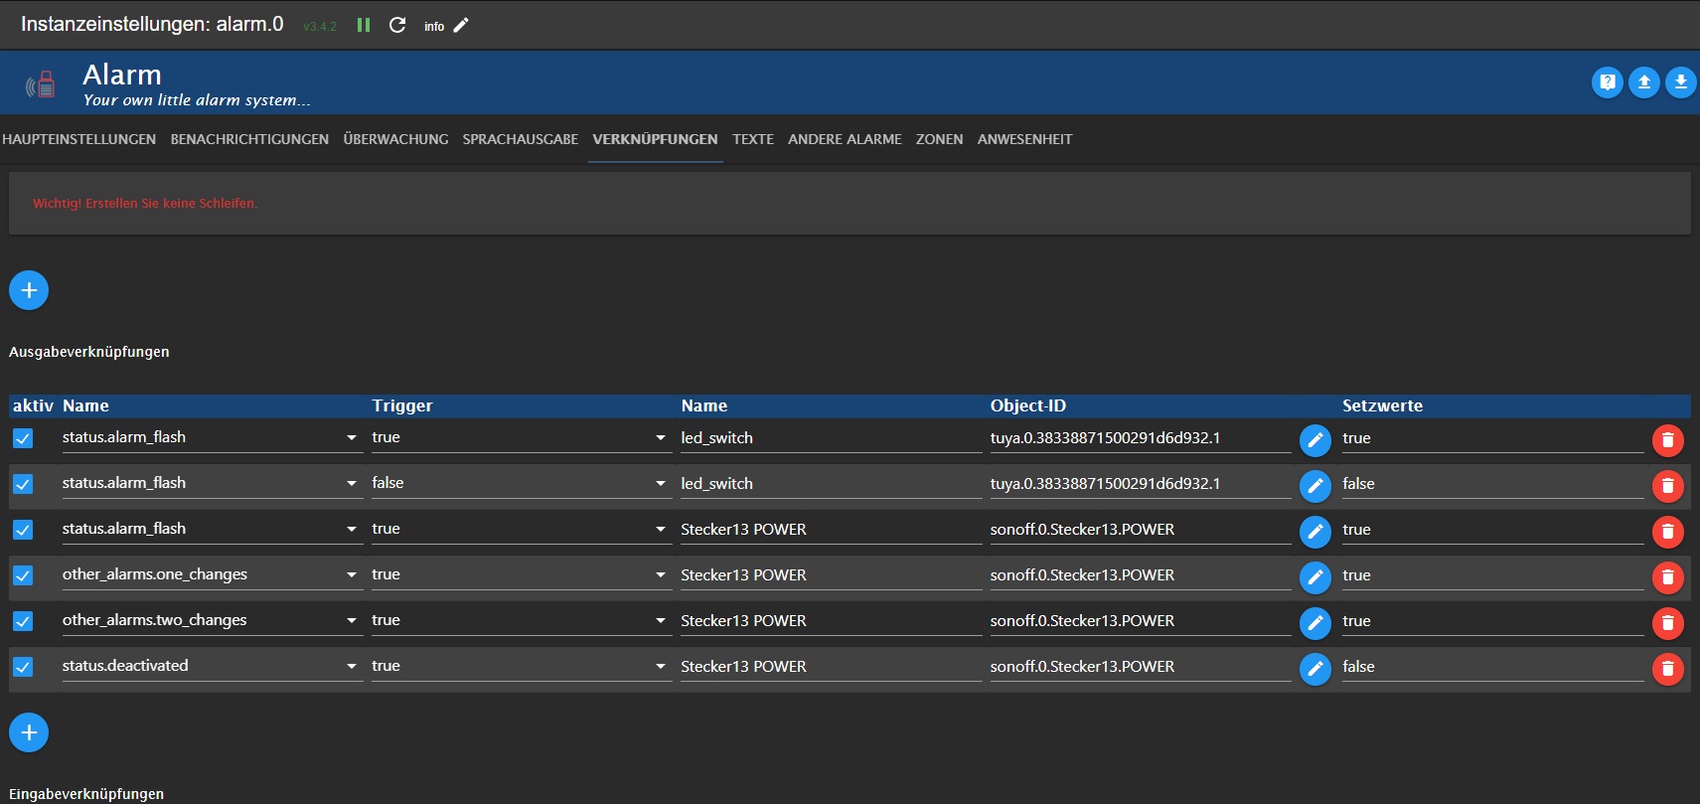Open Trigger dropdown in two_changes row

tap(522, 620)
